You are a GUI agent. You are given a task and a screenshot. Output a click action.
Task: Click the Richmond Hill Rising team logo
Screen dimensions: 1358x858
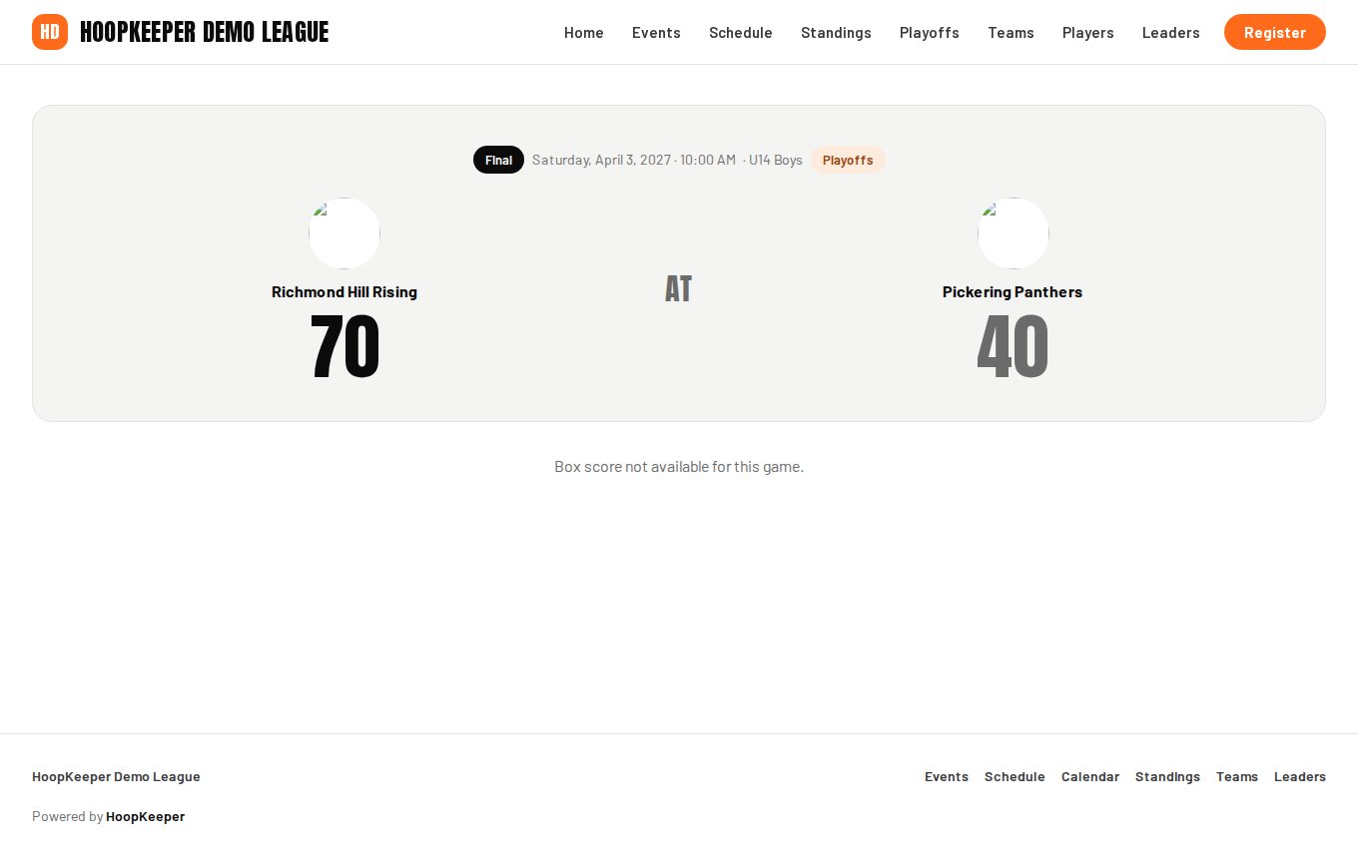pos(344,233)
